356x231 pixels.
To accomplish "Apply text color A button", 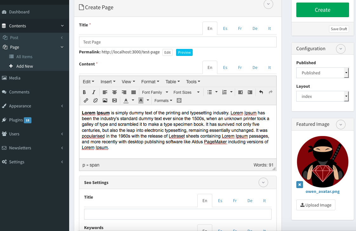I will pyautogui.click(x=126, y=100).
